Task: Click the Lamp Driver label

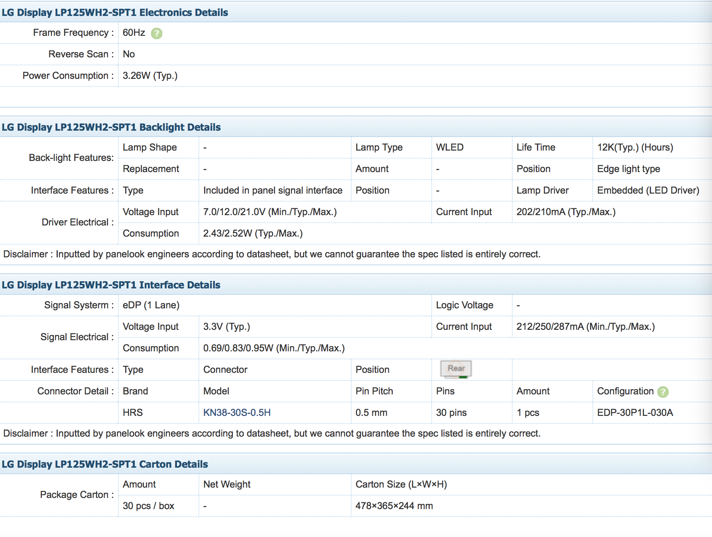Action: (x=543, y=190)
